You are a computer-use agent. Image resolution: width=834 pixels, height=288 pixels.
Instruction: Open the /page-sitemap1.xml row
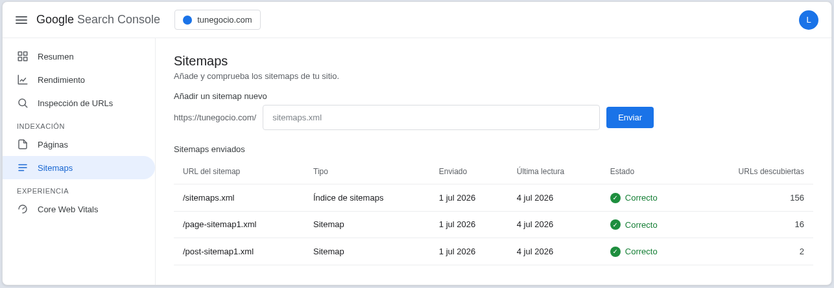coord(494,225)
